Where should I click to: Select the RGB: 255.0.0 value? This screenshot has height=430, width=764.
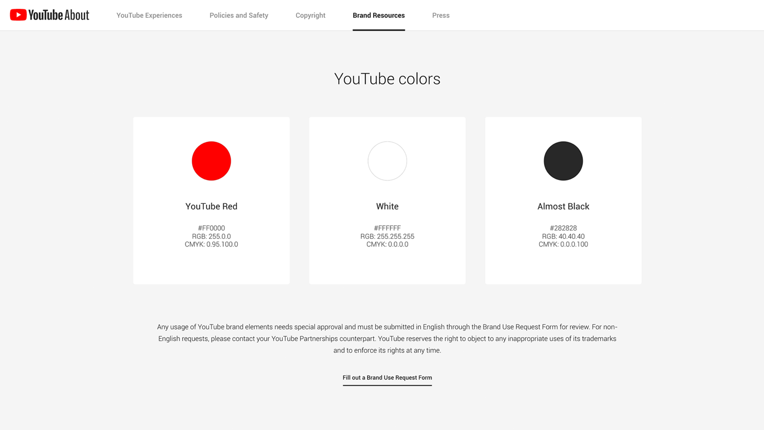point(212,236)
